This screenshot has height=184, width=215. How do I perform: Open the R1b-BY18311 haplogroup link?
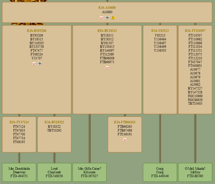click(x=107, y=31)
